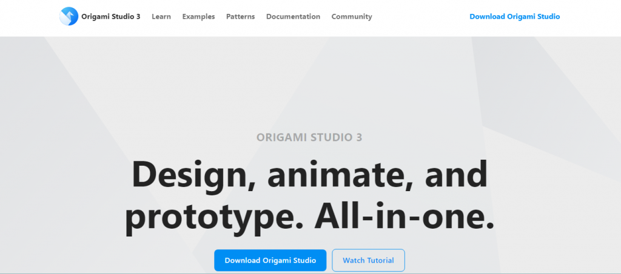Click the Origami Studio blue logo icon
This screenshot has width=621, height=274.
pyautogui.click(x=69, y=16)
